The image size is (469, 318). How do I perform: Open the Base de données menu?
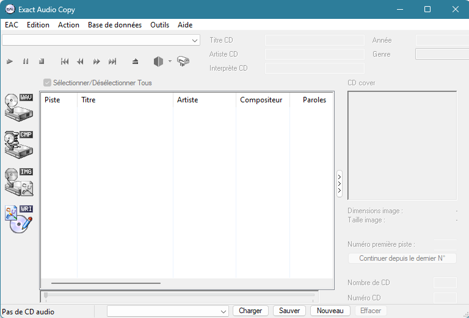(x=115, y=25)
